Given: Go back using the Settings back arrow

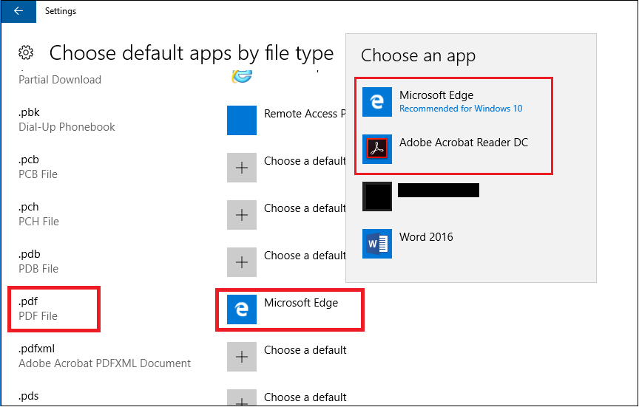Looking at the screenshot, I should 18,11.
